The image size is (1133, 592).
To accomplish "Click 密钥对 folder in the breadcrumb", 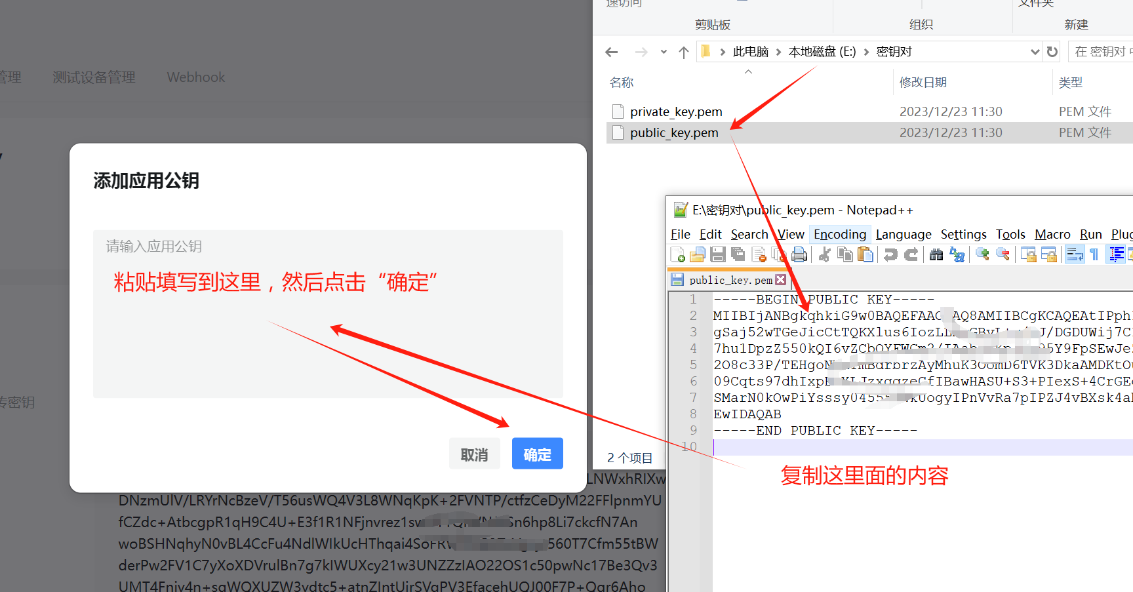I will point(894,52).
